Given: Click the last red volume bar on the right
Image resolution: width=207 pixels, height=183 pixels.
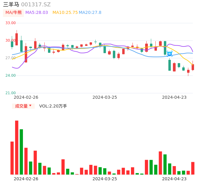Looking at the screenshot, I should pos(193,168).
